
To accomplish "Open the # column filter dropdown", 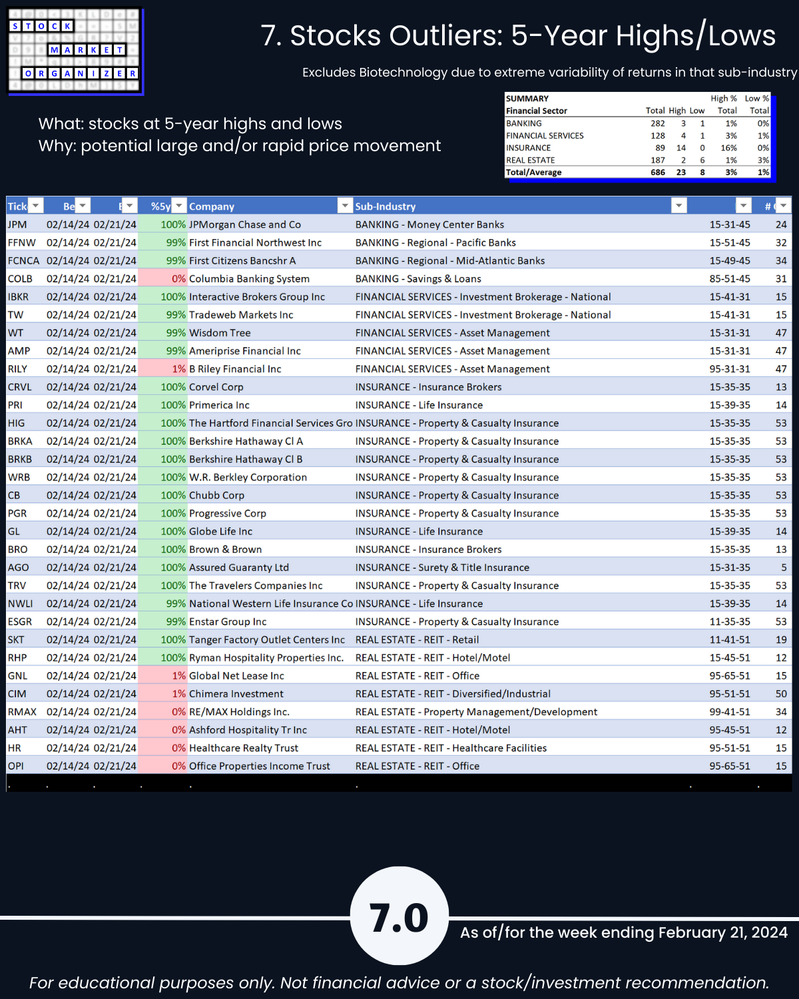I will pyautogui.click(x=784, y=206).
